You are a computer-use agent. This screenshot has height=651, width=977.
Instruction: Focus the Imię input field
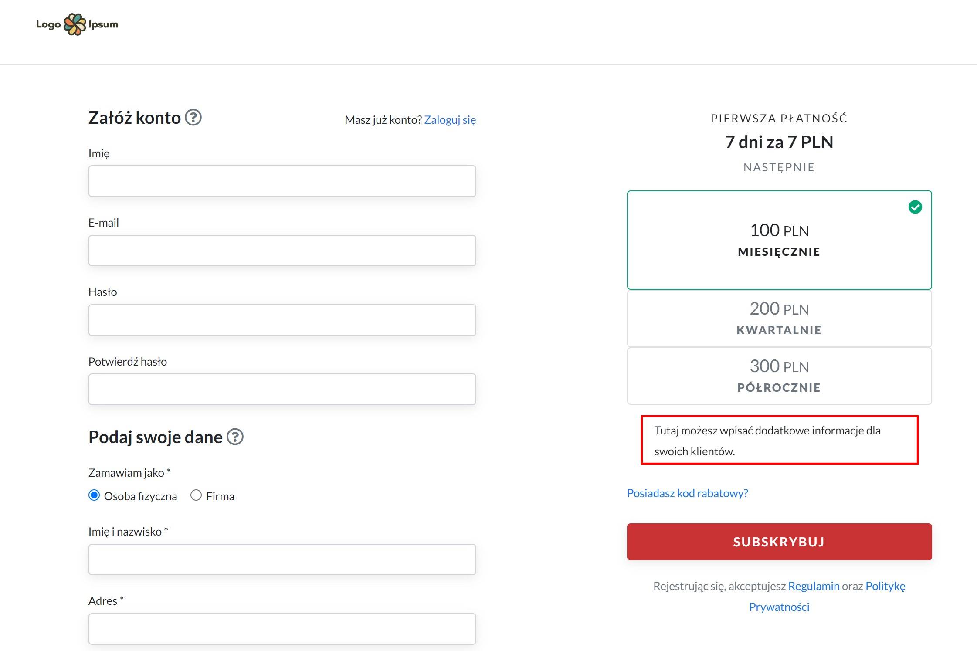click(x=282, y=181)
